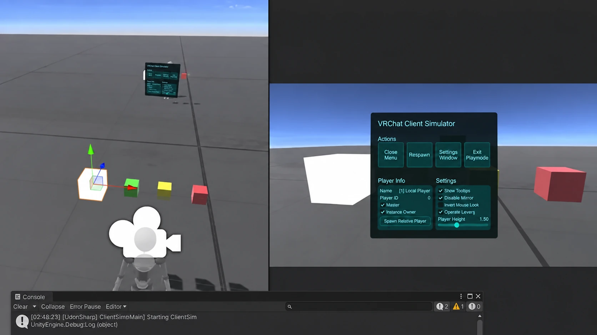Viewport: 597px width, 335px height.
Task: Select the Starting ClientSim log entry
Action: pyautogui.click(x=245, y=321)
